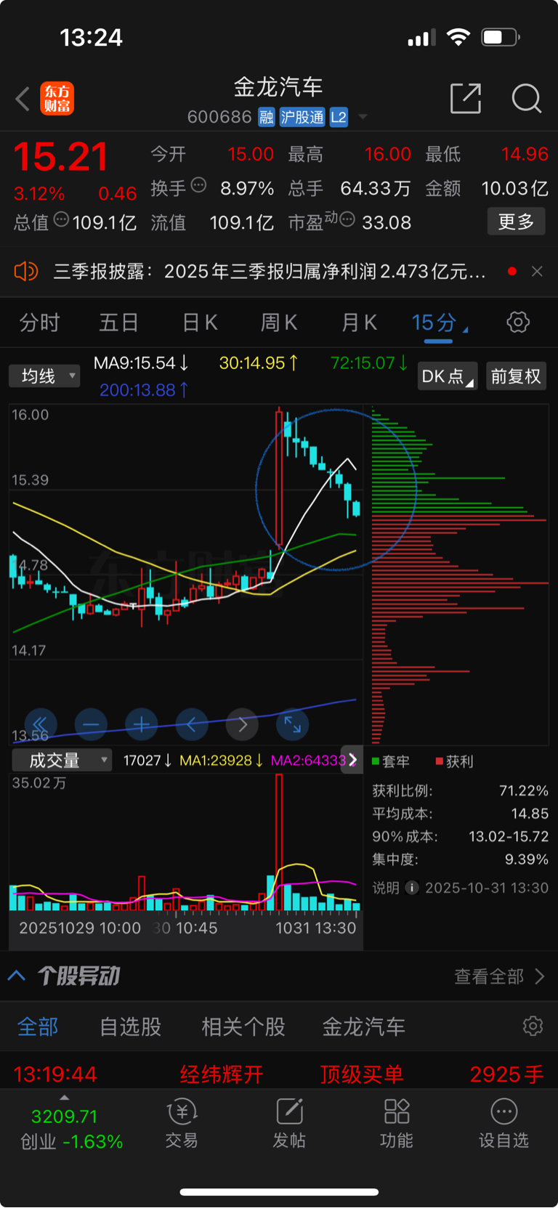Image resolution: width=558 pixels, height=1208 pixels.
Task: Zoom out chart with minus button
Action: coord(91,724)
